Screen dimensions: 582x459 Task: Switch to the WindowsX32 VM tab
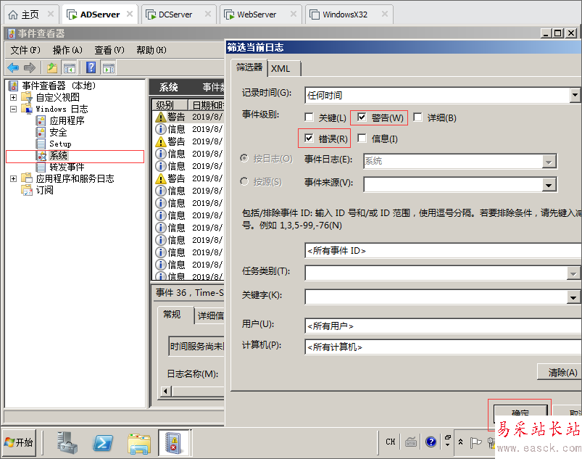[x=345, y=15]
